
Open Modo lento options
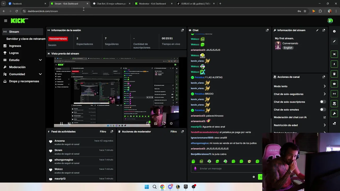tap(300, 86)
